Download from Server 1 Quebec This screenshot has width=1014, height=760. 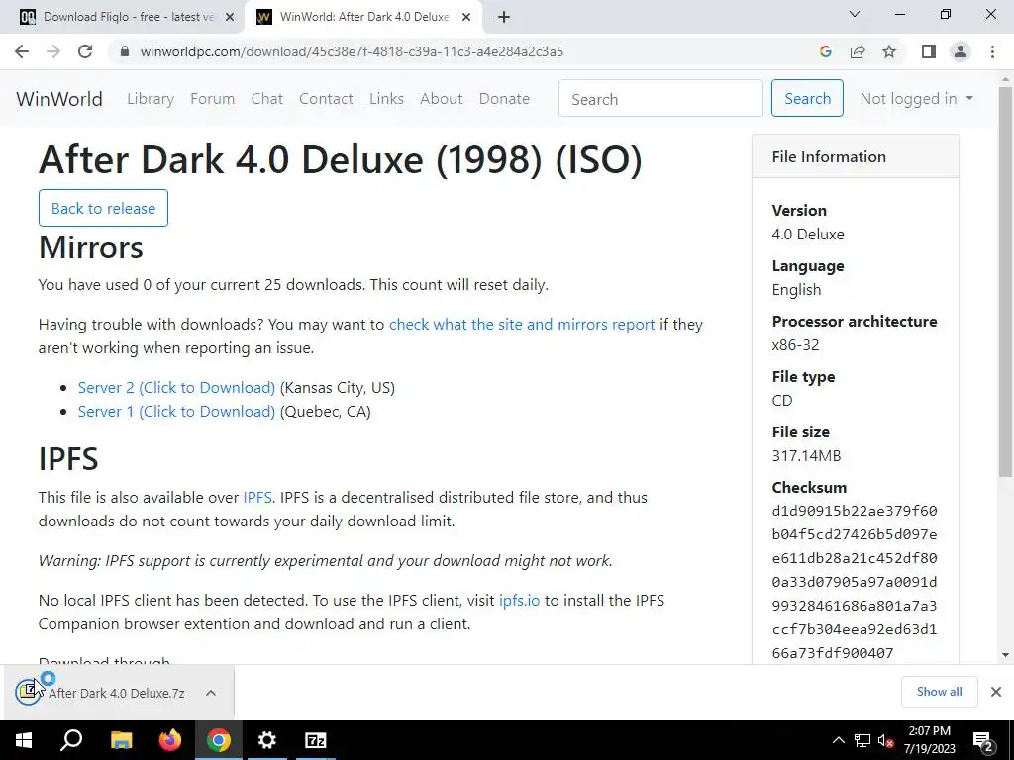176,412
